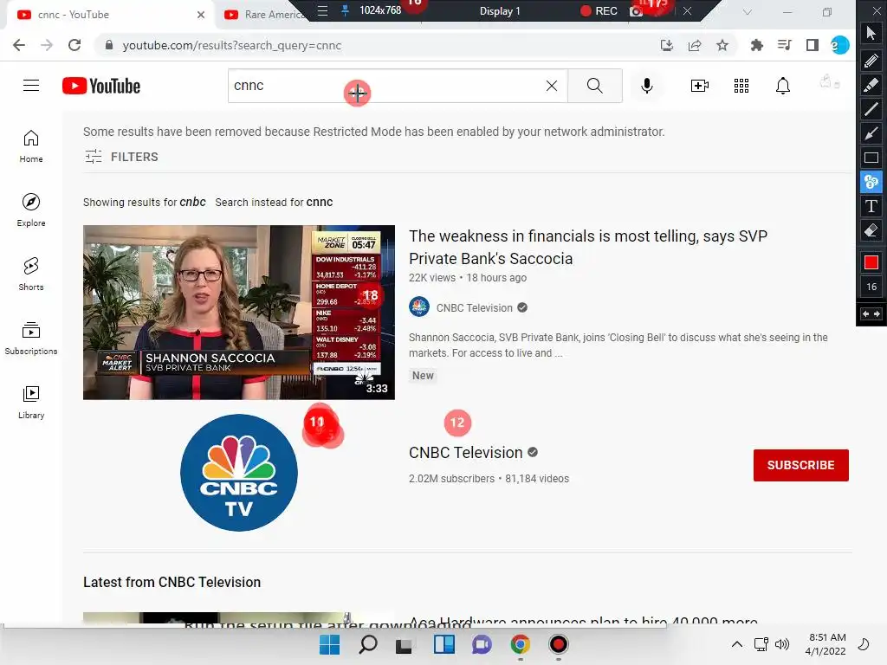Bookmark this page with the star
887x665 pixels.
(722, 45)
